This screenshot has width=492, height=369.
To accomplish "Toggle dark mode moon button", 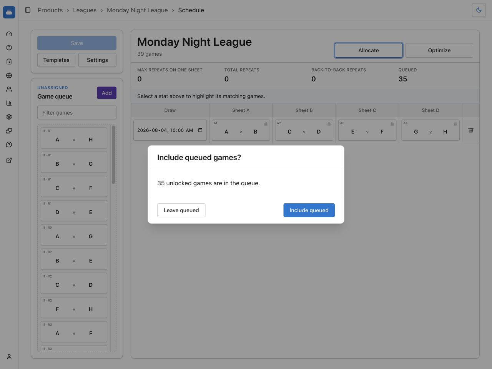I will 479,10.
